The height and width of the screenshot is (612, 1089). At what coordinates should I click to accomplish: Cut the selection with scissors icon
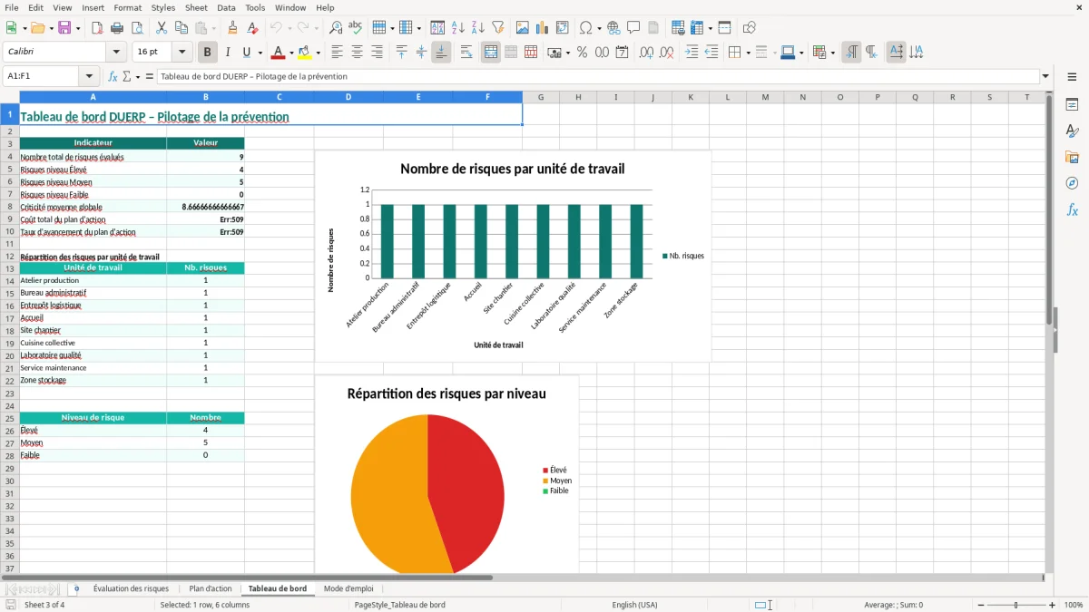click(x=162, y=28)
